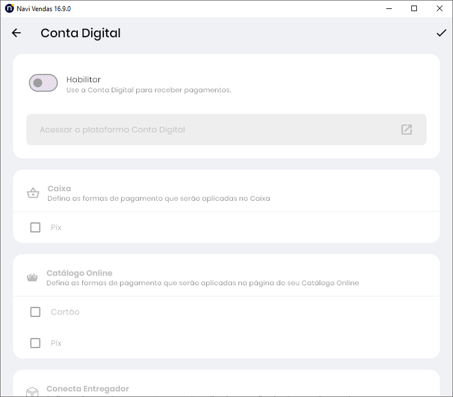Screen dimensions: 453x397
Task: Click the Conecta Entregador box icon
Action: click(33, 392)
